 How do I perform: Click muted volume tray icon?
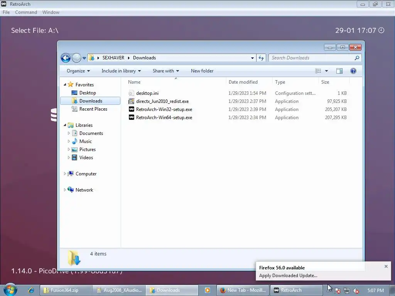tap(356, 291)
